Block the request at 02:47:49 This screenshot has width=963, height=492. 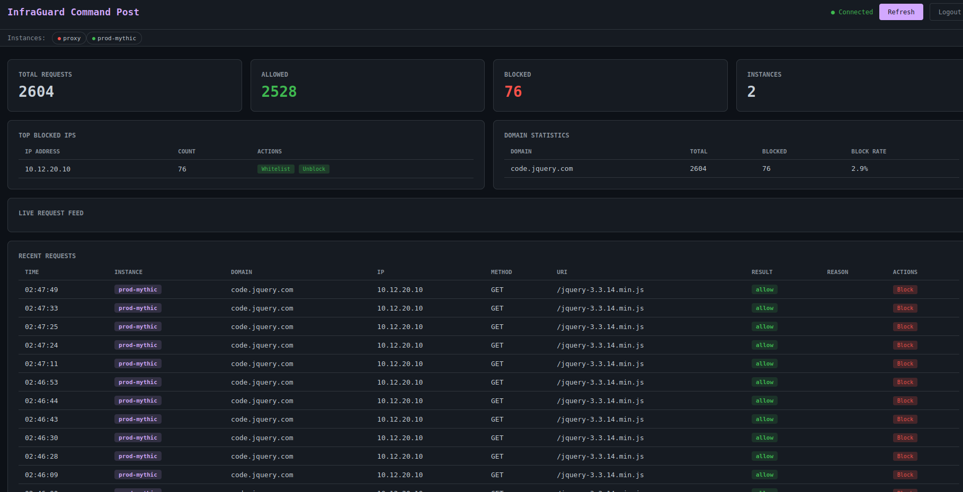pos(905,290)
